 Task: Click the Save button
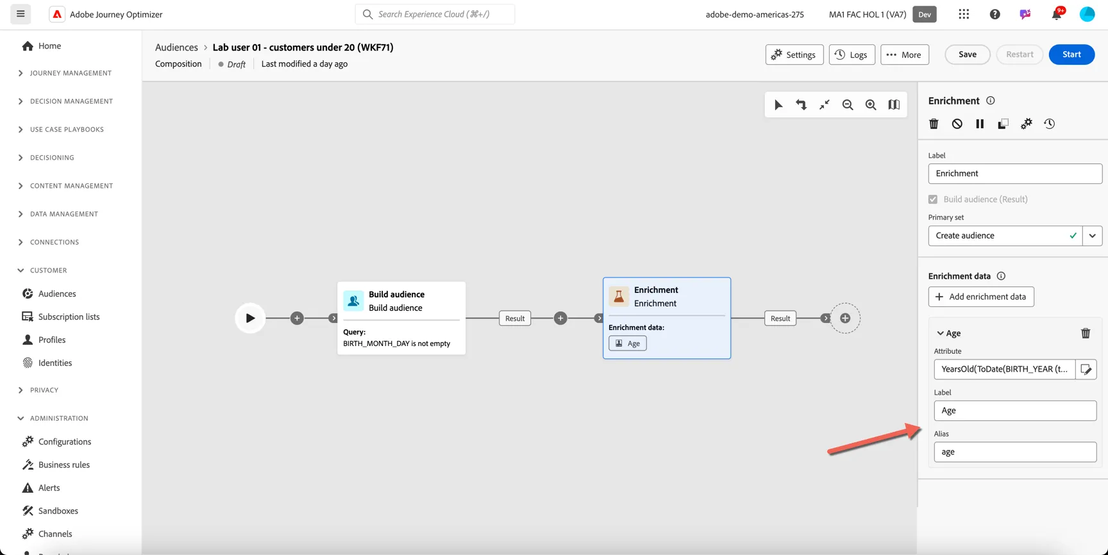[967, 54]
